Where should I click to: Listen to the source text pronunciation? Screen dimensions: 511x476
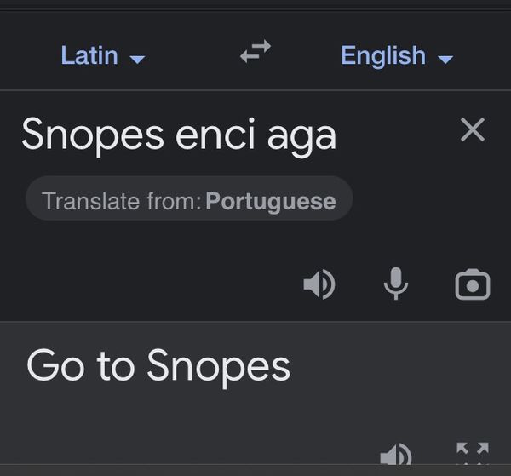pyautogui.click(x=319, y=284)
